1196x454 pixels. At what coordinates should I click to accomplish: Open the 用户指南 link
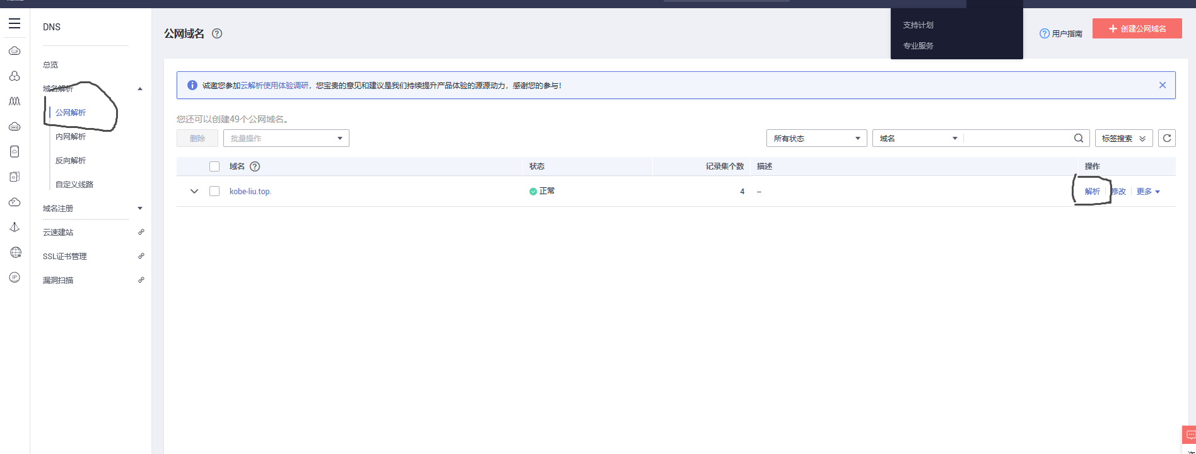pos(1061,33)
